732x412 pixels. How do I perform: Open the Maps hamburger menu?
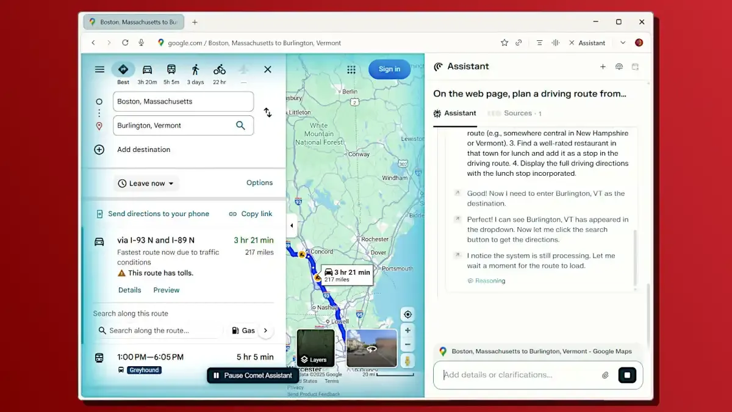click(x=99, y=70)
